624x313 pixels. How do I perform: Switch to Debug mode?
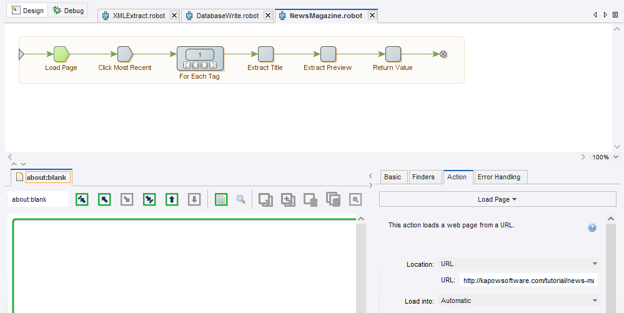pos(69,11)
